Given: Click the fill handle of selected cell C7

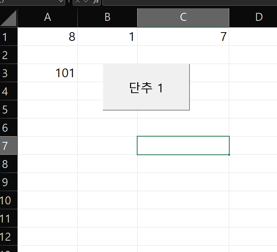Looking at the screenshot, I should (x=229, y=154).
